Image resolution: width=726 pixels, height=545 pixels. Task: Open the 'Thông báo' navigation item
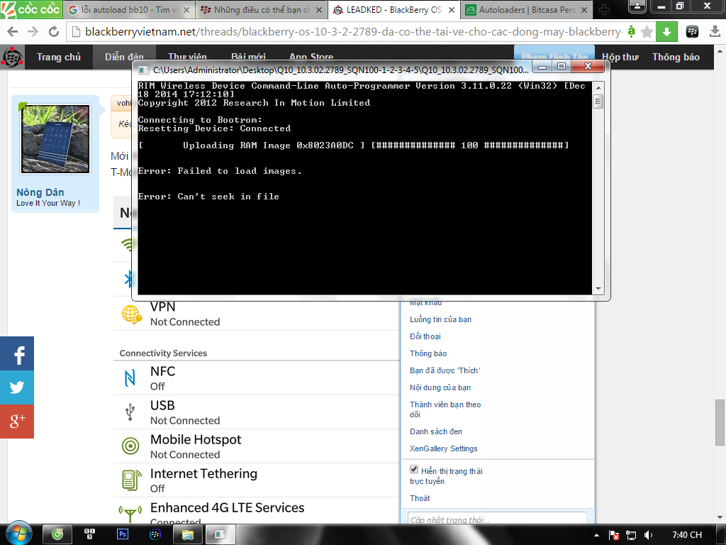pyautogui.click(x=675, y=57)
